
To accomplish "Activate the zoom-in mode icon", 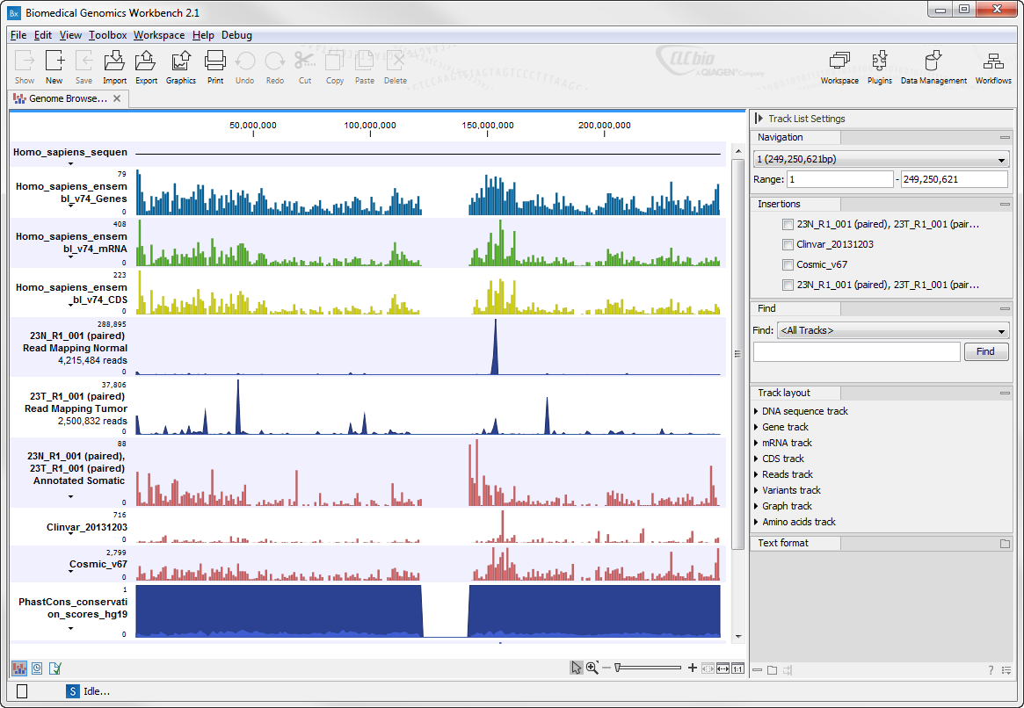I will tap(593, 668).
